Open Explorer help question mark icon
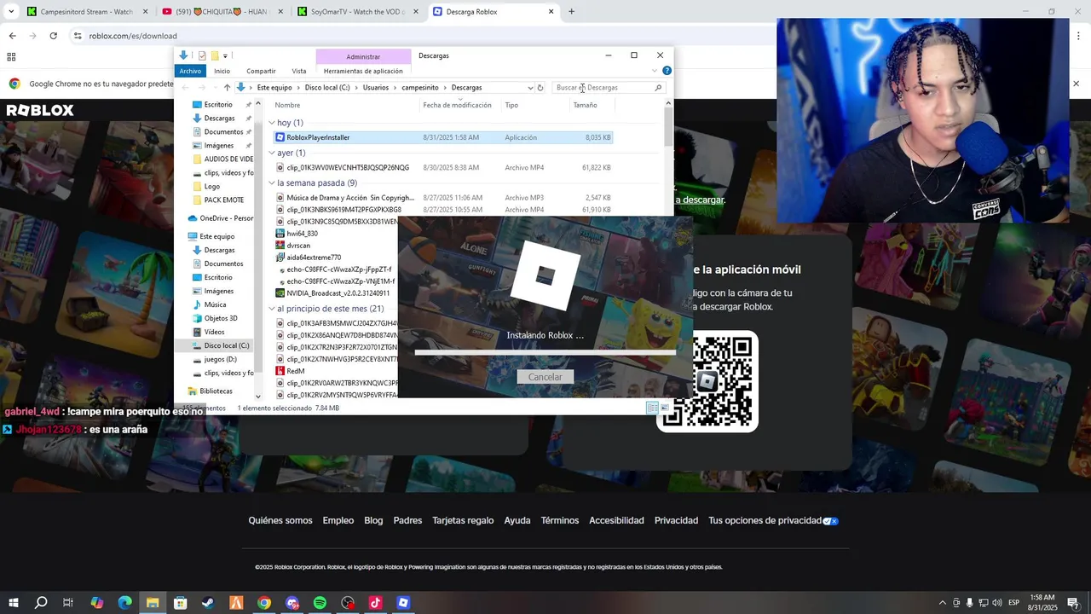Screen dimensions: 1091x614 pos(667,71)
